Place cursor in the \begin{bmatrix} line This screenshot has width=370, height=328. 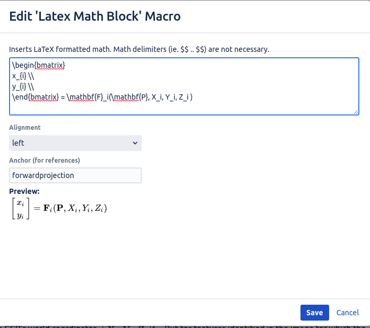pos(38,65)
